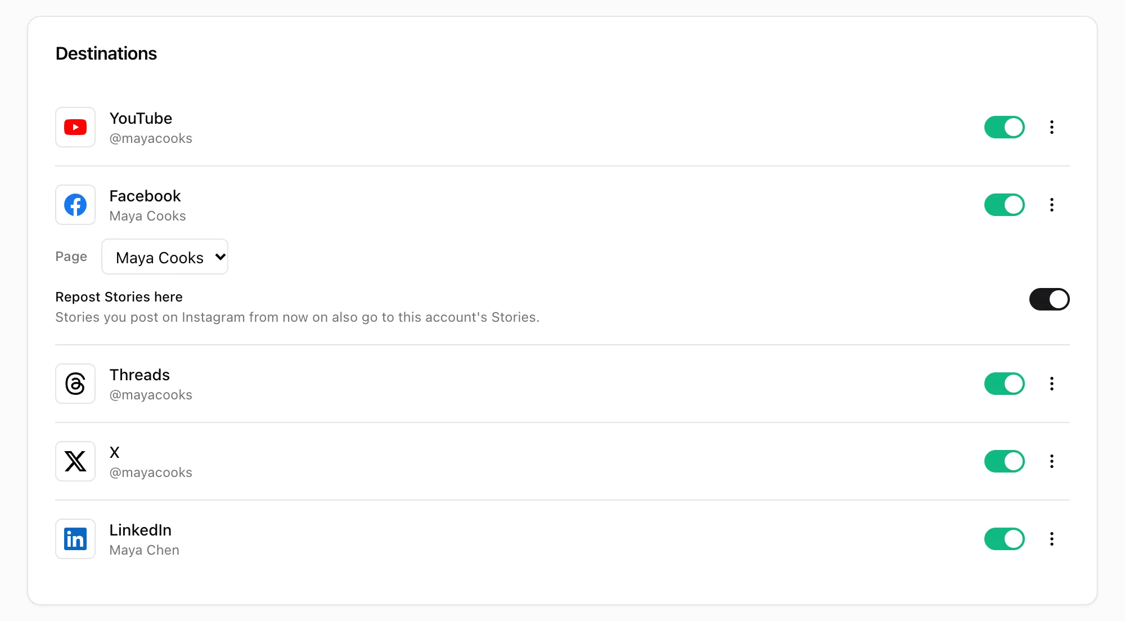Click the Threads logo icon
The height and width of the screenshot is (621, 1125).
(x=75, y=384)
